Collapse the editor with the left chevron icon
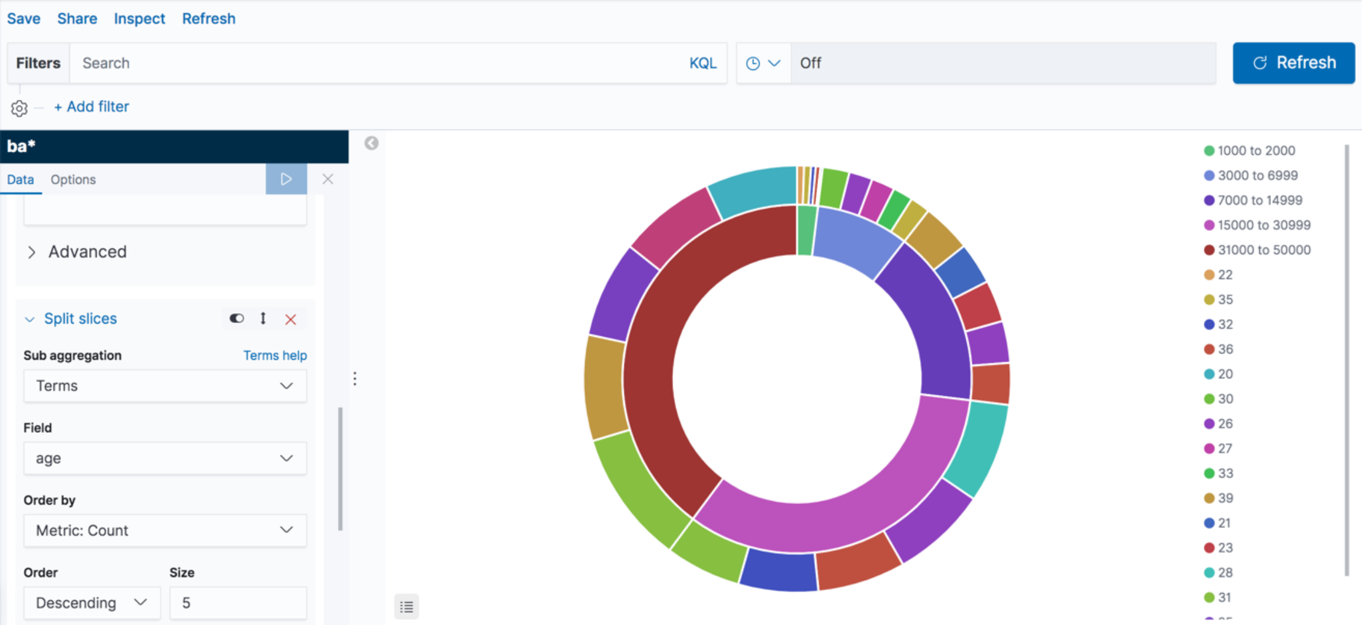The height and width of the screenshot is (625, 1362). (x=371, y=142)
